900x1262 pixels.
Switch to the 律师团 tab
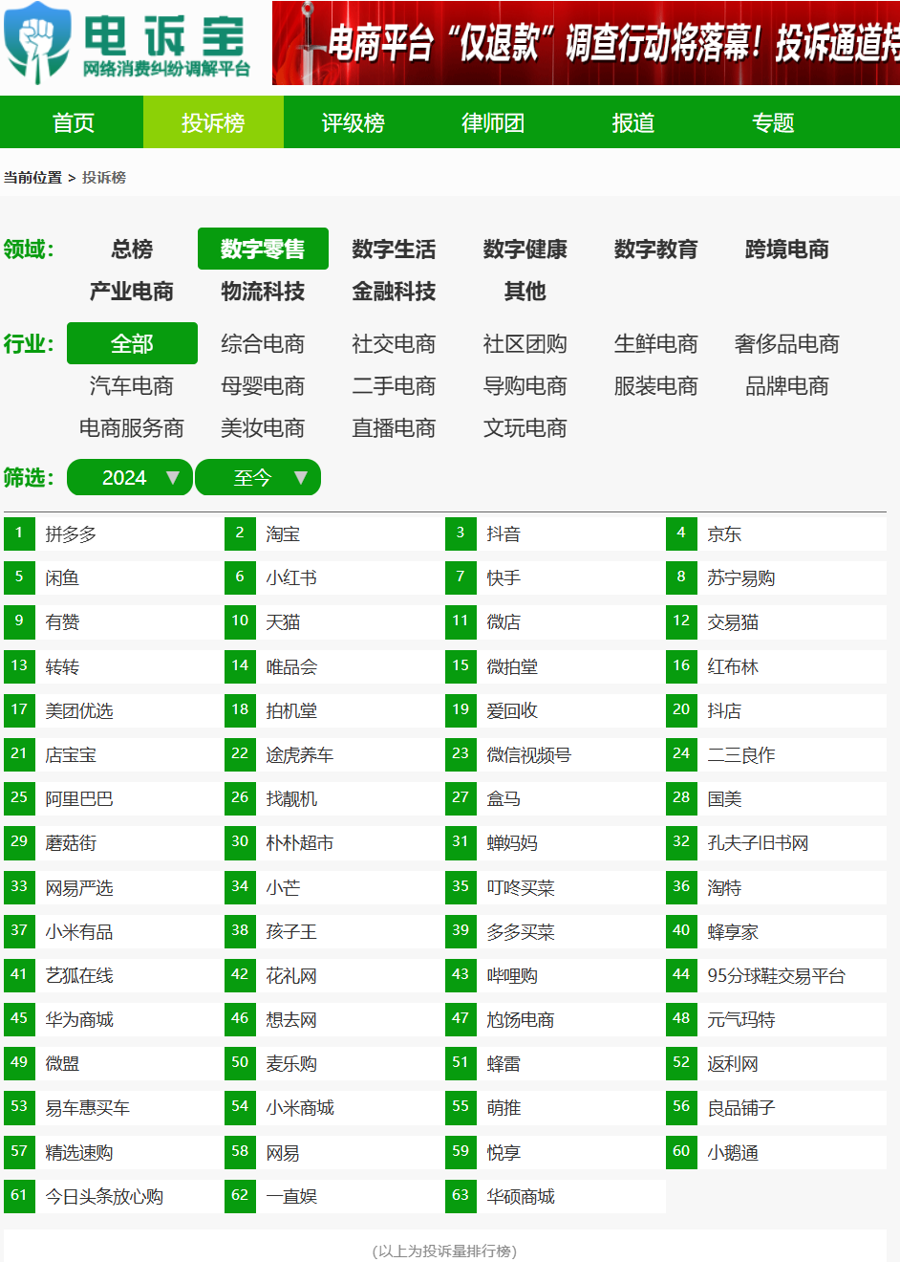point(493,122)
